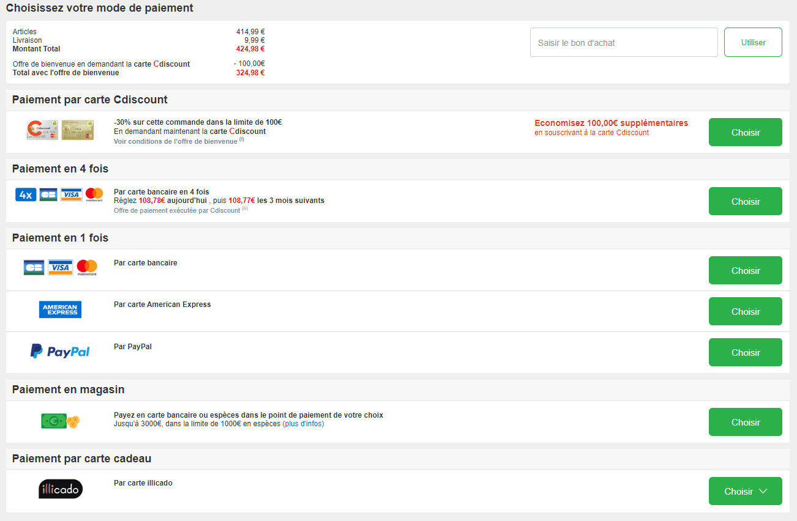This screenshot has height=521, width=797.
Task: Choose 'Par carte bancaire' single payment
Action: pyautogui.click(x=745, y=270)
